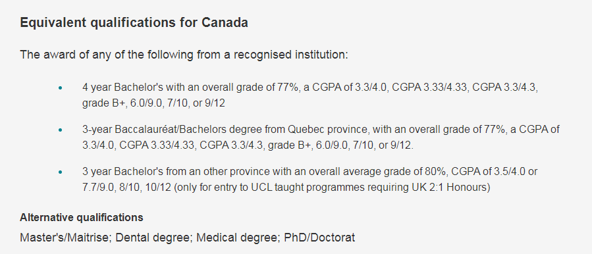Image resolution: width=592 pixels, height=254 pixels.
Task: Click the 'Master's/Maitrise' text
Action: coord(65,238)
